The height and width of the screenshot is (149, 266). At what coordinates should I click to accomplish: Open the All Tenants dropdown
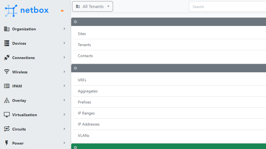point(93,6)
